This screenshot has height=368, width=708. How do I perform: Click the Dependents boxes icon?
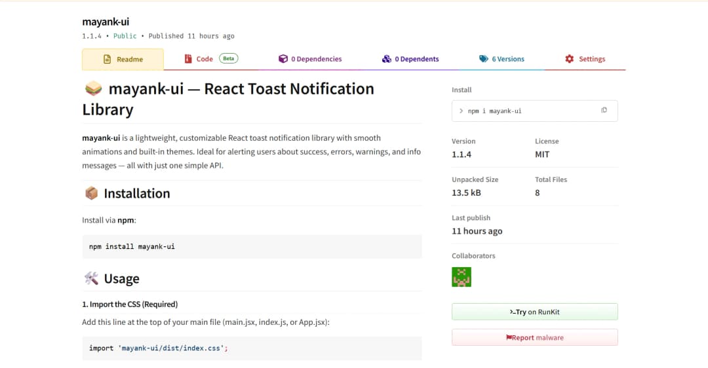point(387,59)
